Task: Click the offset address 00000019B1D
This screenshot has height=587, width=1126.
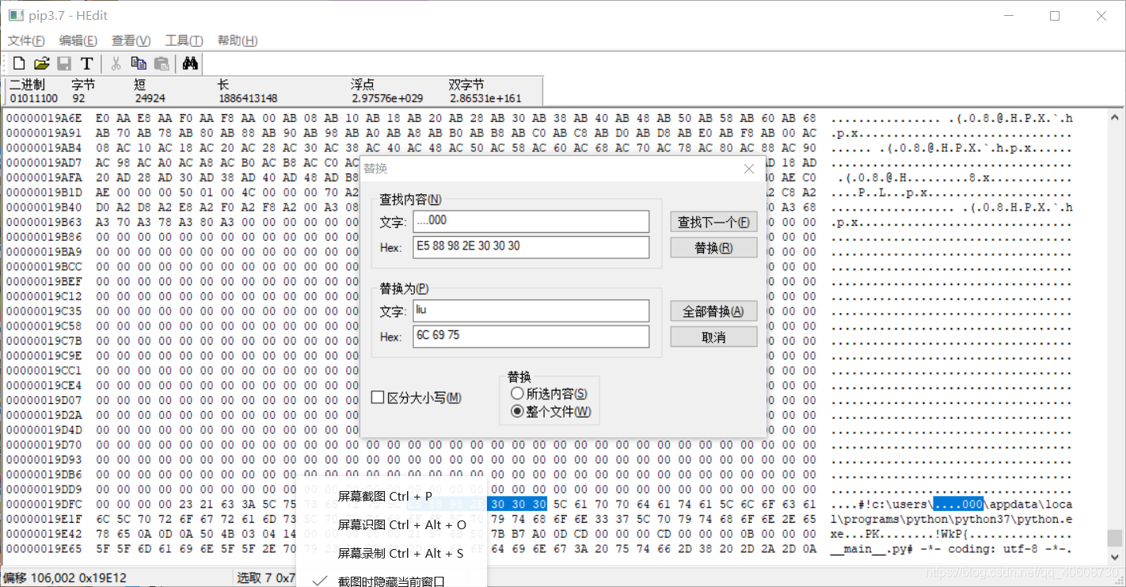Action: click(44, 192)
